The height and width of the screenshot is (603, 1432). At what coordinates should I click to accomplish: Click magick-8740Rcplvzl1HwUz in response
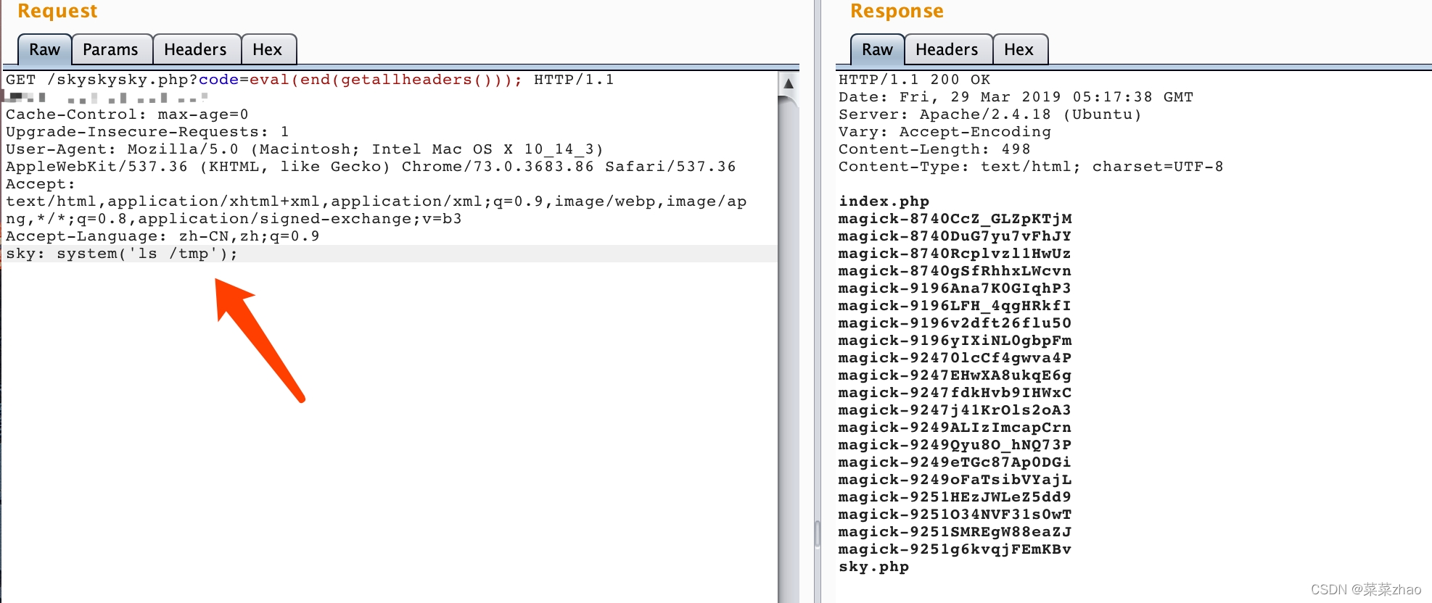pyautogui.click(x=955, y=254)
